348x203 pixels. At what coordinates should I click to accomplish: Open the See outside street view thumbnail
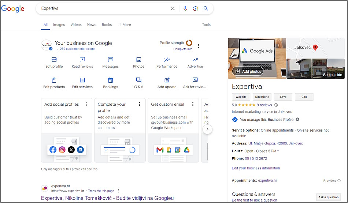tap(315, 68)
